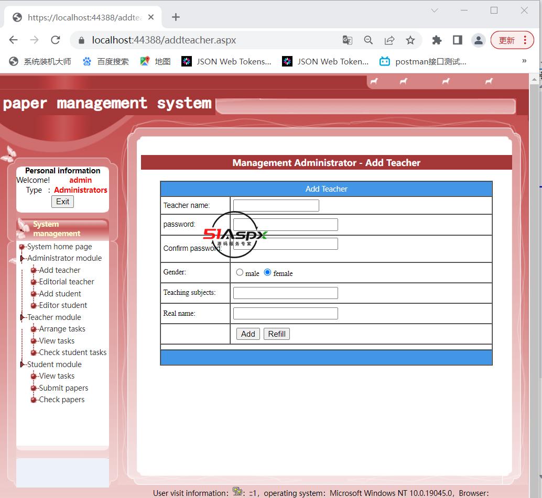Click the Google Translate icon in address bar
Image resolution: width=542 pixels, height=498 pixels.
pyautogui.click(x=347, y=40)
